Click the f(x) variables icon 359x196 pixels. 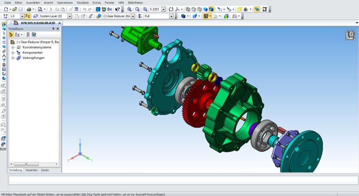click(x=109, y=9)
